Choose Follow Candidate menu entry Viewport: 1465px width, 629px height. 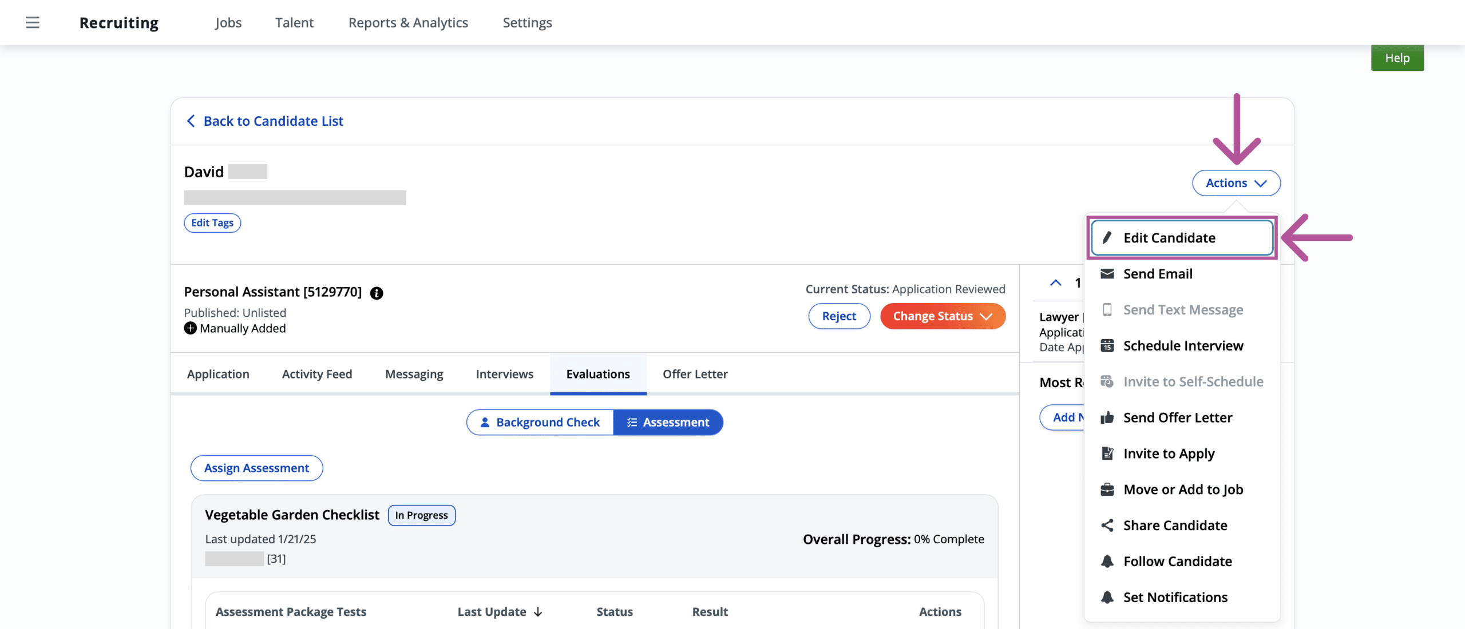pyautogui.click(x=1182, y=562)
